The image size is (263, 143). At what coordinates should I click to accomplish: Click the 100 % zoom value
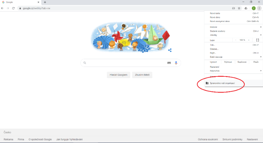pos(242,40)
